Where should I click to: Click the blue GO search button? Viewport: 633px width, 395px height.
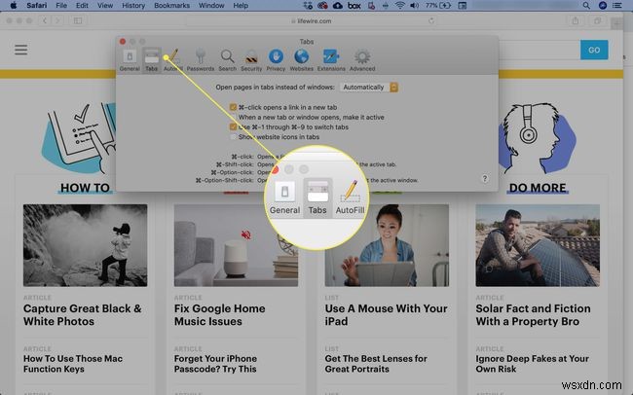pyautogui.click(x=594, y=50)
